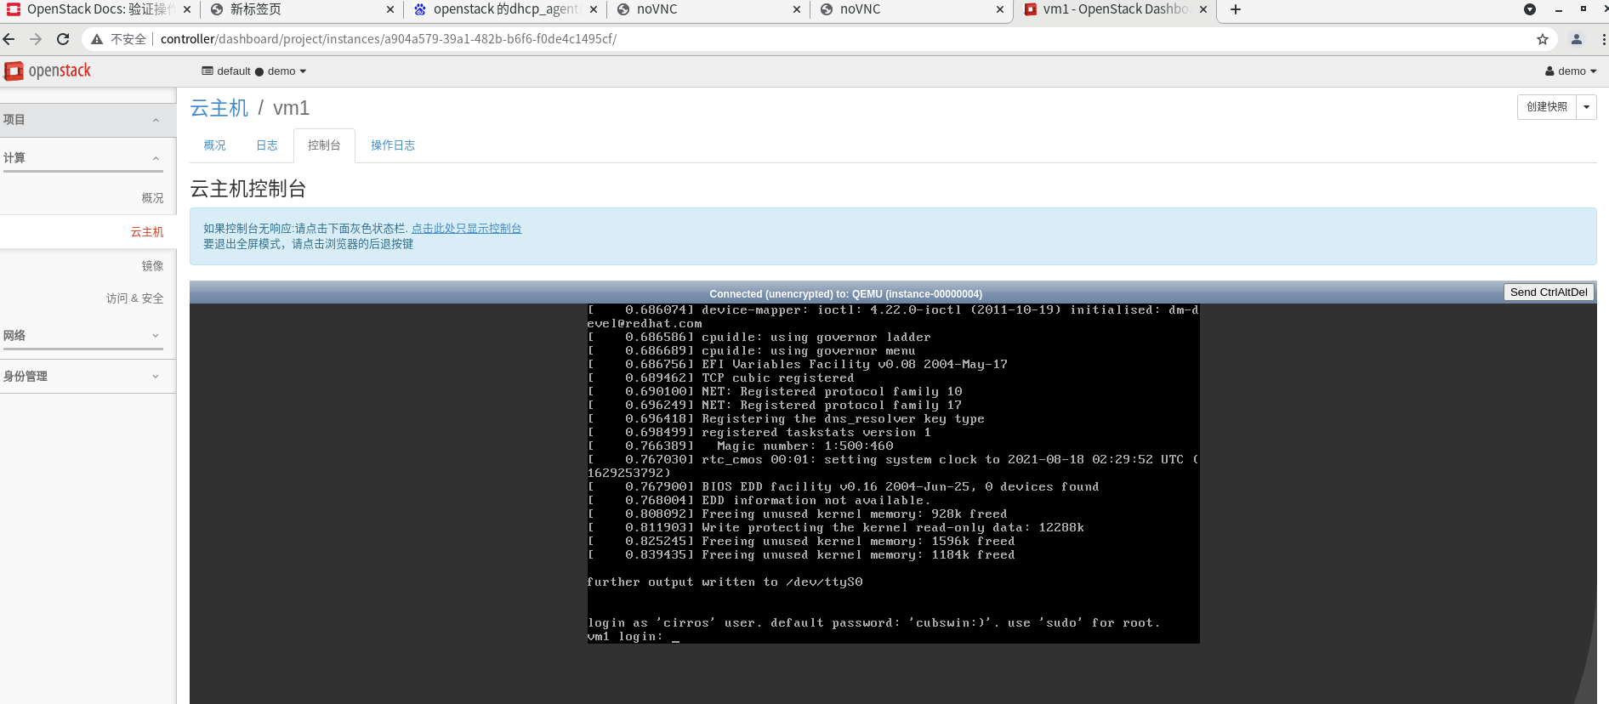This screenshot has height=704, width=1609.
Task: Collapse the 项目 sidebar section
Action: [88, 120]
